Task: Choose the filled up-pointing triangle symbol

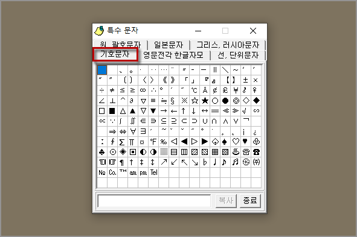Action: [x=133, y=111]
